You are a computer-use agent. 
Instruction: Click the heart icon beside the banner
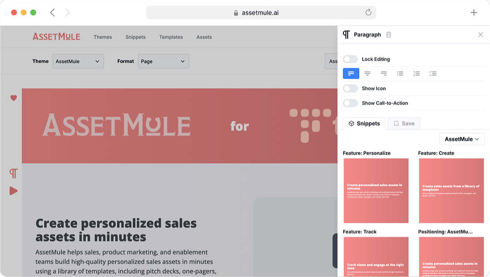13,98
